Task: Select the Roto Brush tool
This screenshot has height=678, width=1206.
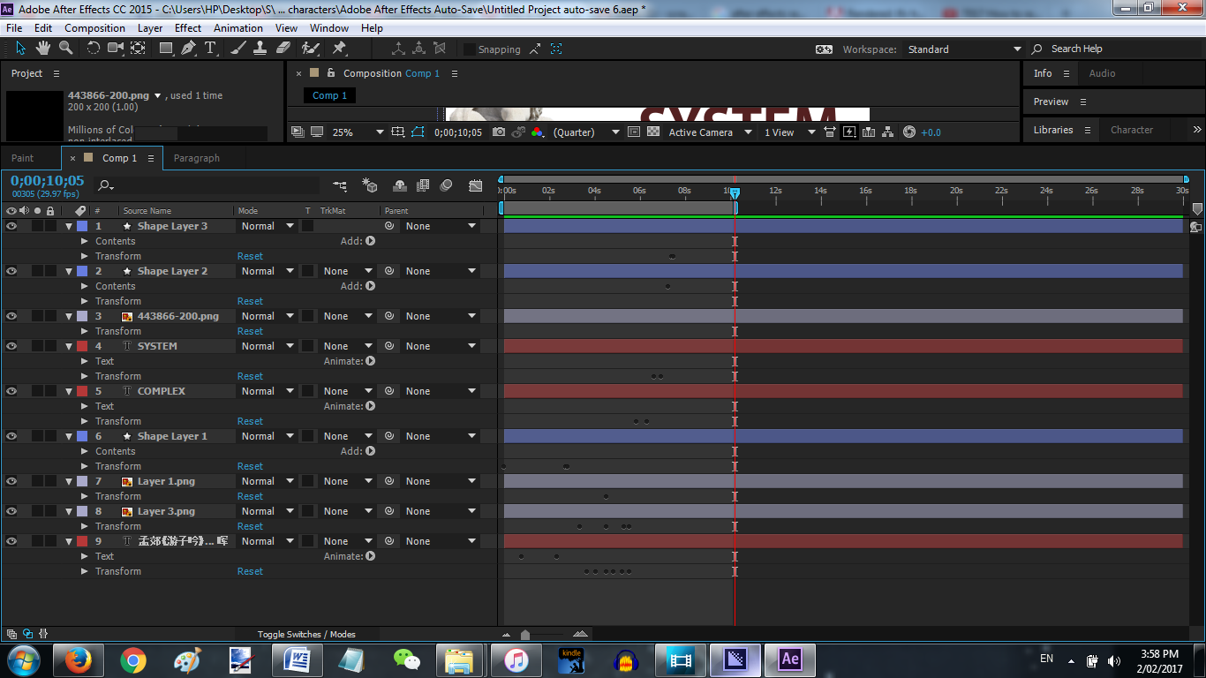Action: 308,49
